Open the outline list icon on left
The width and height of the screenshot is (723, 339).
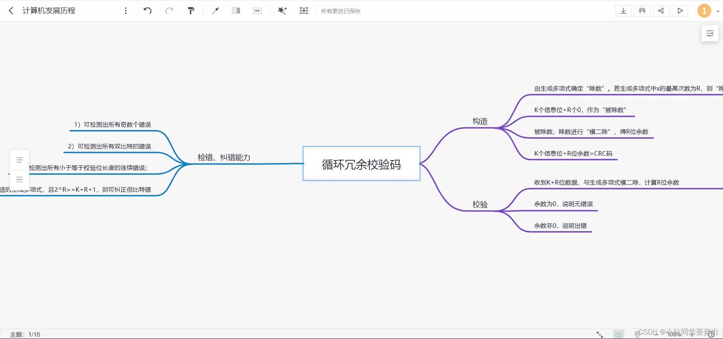click(20, 160)
